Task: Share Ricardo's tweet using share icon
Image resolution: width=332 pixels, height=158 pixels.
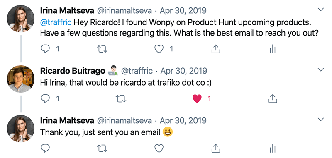Action: click(x=273, y=98)
